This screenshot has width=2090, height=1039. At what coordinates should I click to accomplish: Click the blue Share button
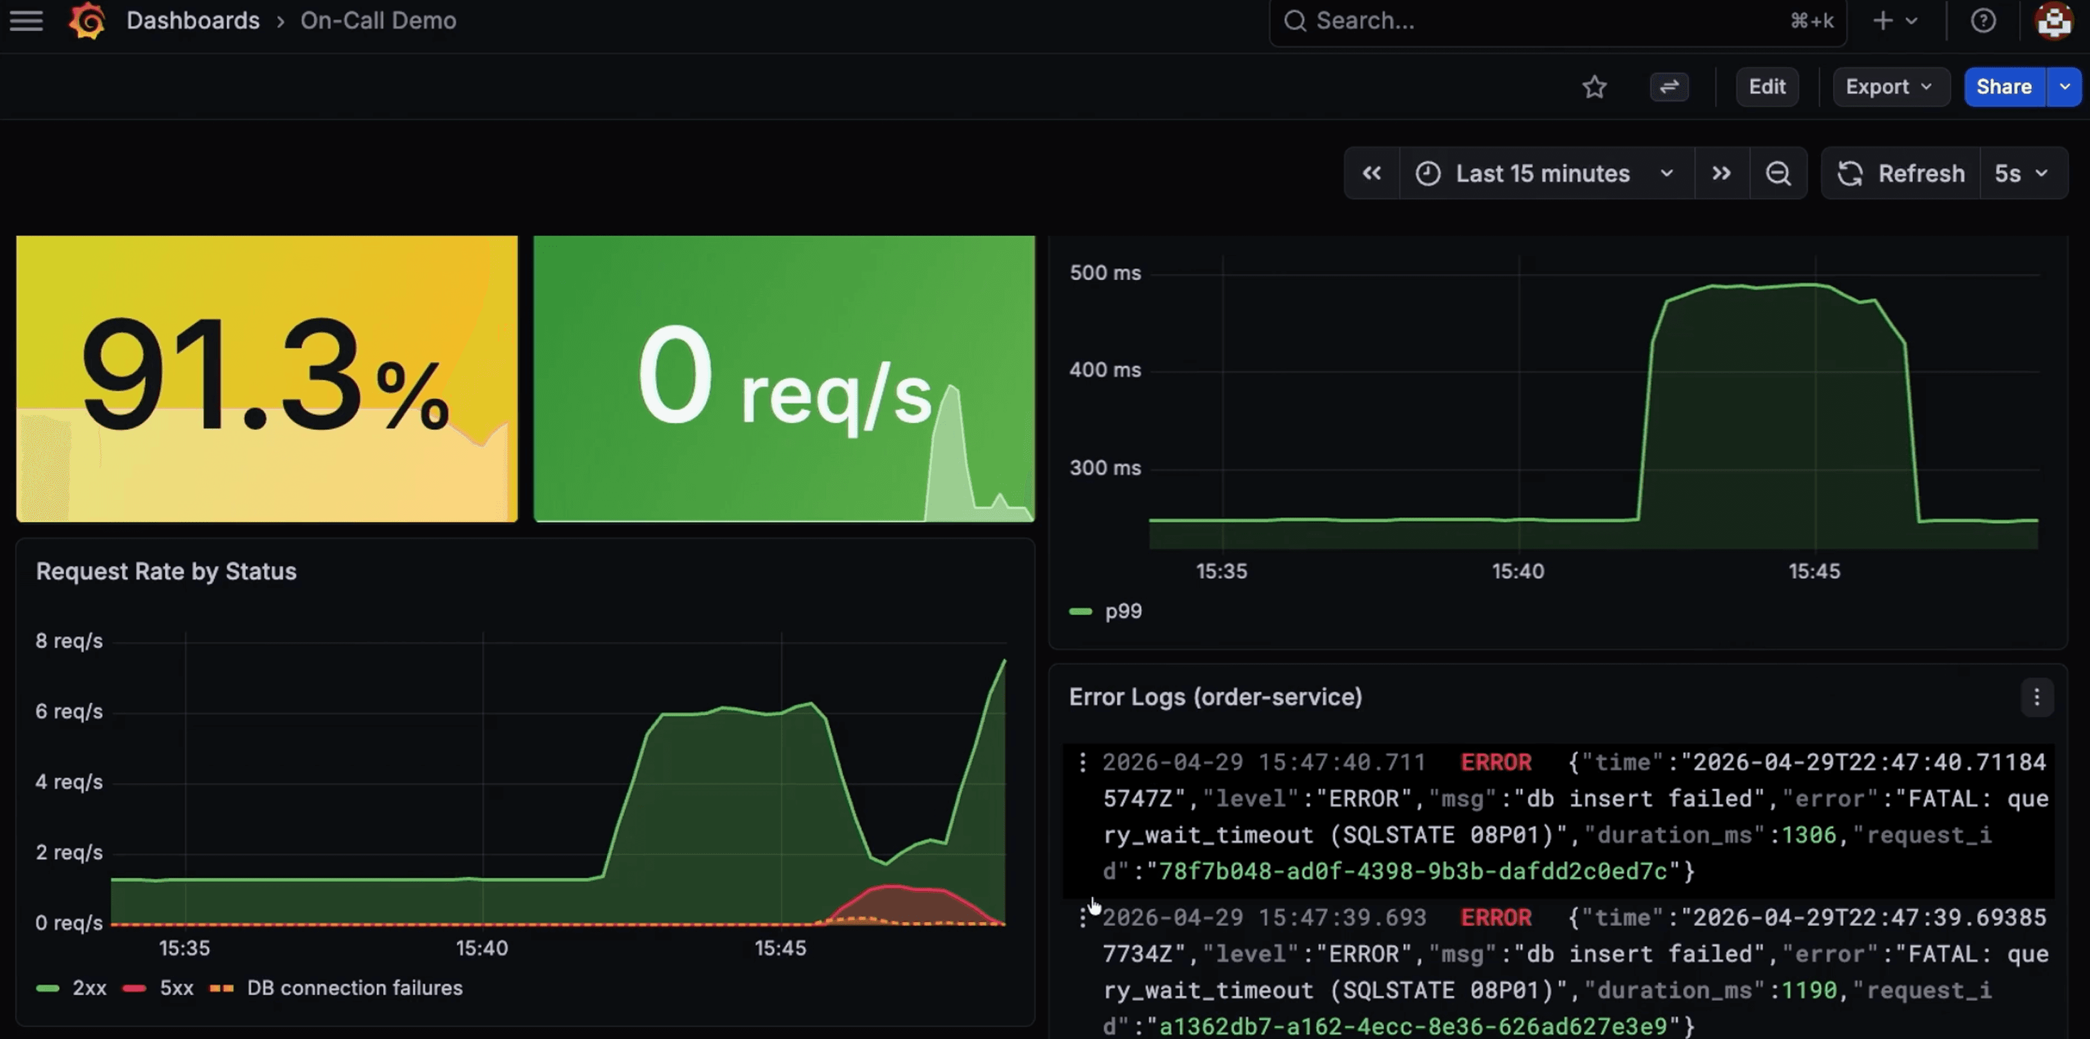[2004, 87]
